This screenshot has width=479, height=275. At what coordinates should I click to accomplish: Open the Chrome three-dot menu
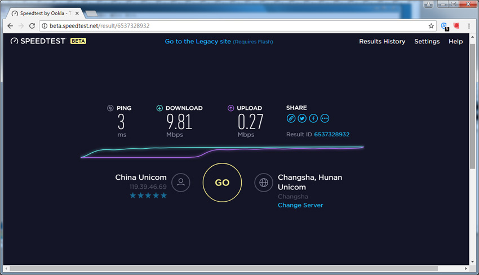pos(469,26)
